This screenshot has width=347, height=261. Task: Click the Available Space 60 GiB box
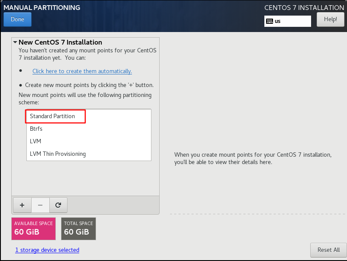(x=33, y=229)
